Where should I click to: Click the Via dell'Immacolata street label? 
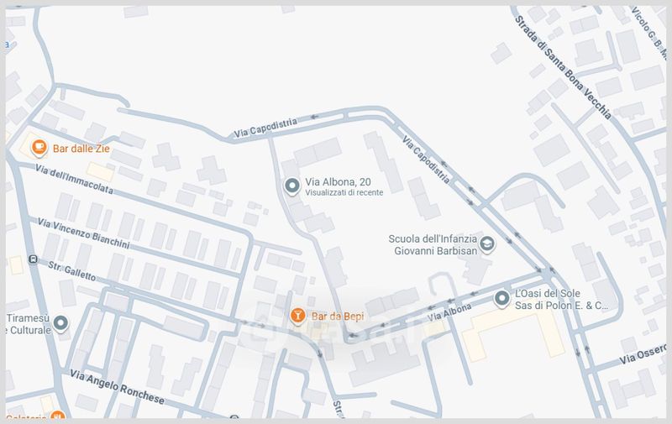pyautogui.click(x=74, y=179)
